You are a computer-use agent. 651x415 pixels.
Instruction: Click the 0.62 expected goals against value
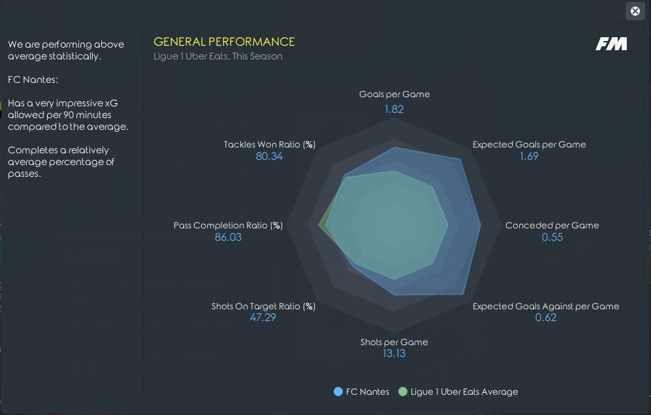click(545, 318)
